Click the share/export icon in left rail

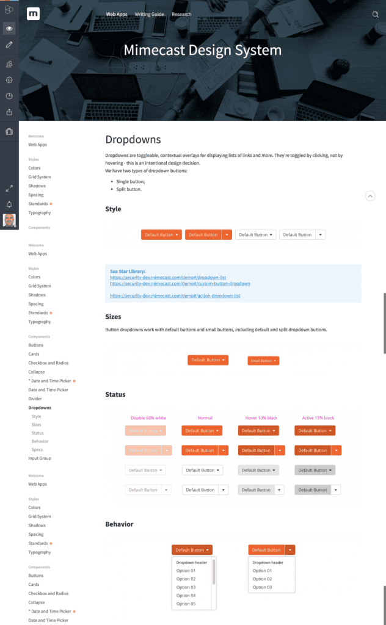click(9, 112)
